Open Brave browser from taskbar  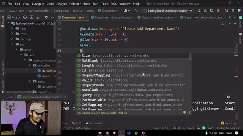(x=114, y=133)
